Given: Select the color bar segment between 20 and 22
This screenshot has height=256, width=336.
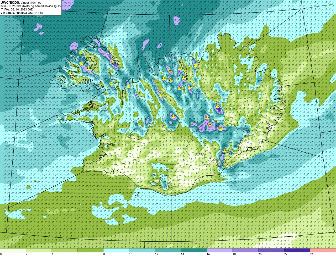Looking at the screenshot, I should coord(271,251).
